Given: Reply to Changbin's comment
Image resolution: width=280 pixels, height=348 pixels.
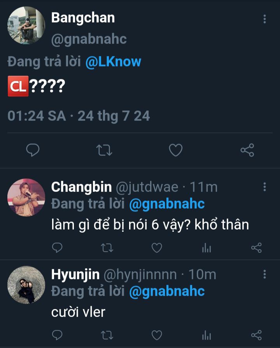Looking at the screenshot, I should pyautogui.click(x=57, y=247).
